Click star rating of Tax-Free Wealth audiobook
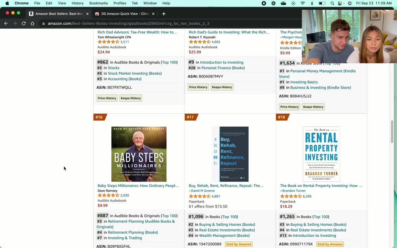 point(108,42)
